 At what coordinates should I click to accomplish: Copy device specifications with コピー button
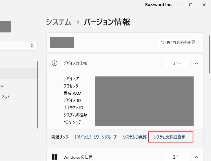pyautogui.click(x=177, y=63)
